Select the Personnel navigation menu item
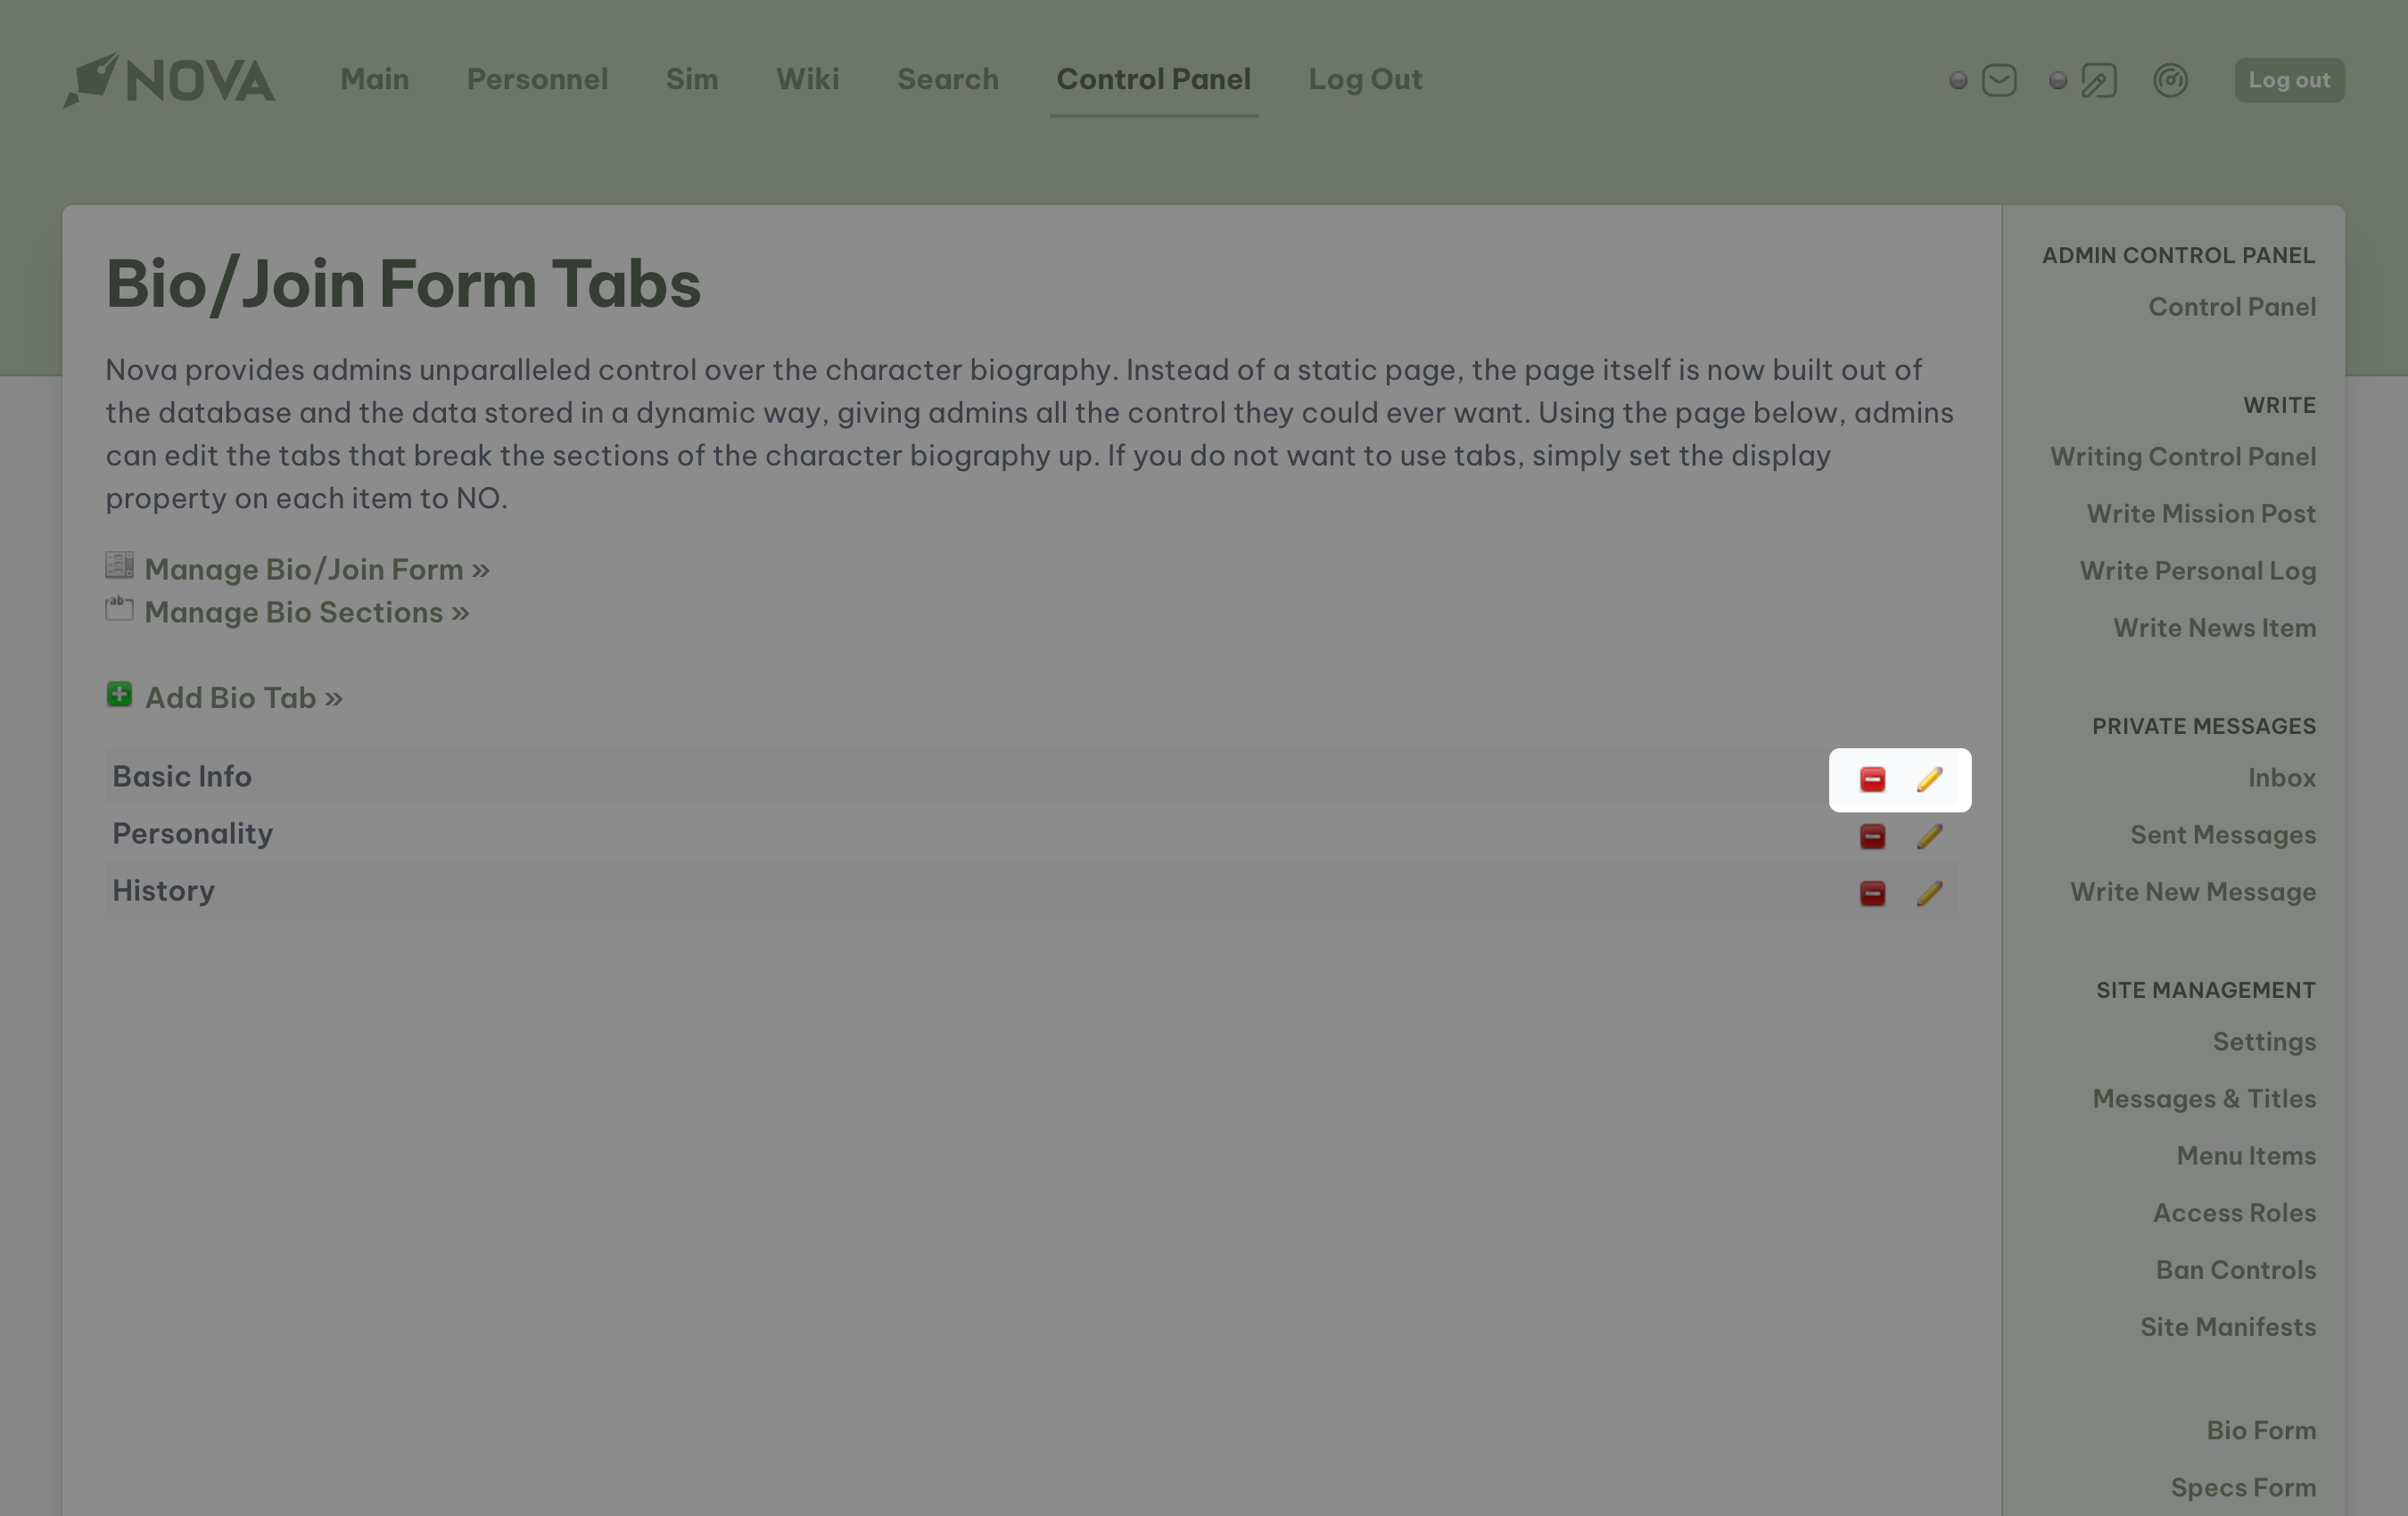Screen dimensions: 2408x1516 click(536, 78)
